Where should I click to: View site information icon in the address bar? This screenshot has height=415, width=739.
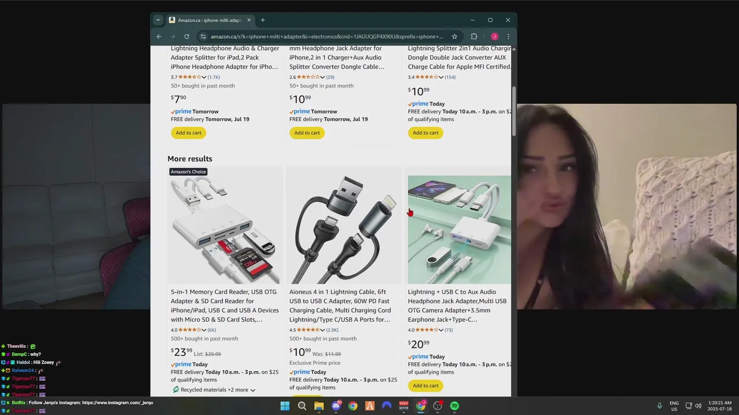[x=203, y=36]
